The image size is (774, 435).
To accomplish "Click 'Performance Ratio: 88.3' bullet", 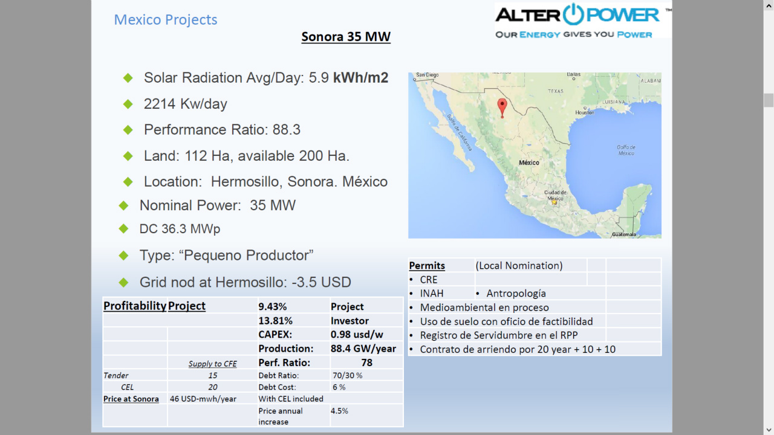I will (222, 130).
